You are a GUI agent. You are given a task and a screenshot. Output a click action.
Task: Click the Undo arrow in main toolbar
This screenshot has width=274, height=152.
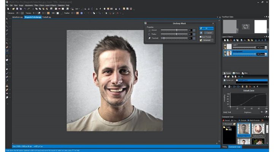pos(25,9)
